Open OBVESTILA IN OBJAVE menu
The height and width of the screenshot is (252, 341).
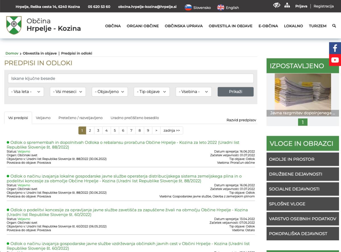pyautogui.click(x=230, y=26)
